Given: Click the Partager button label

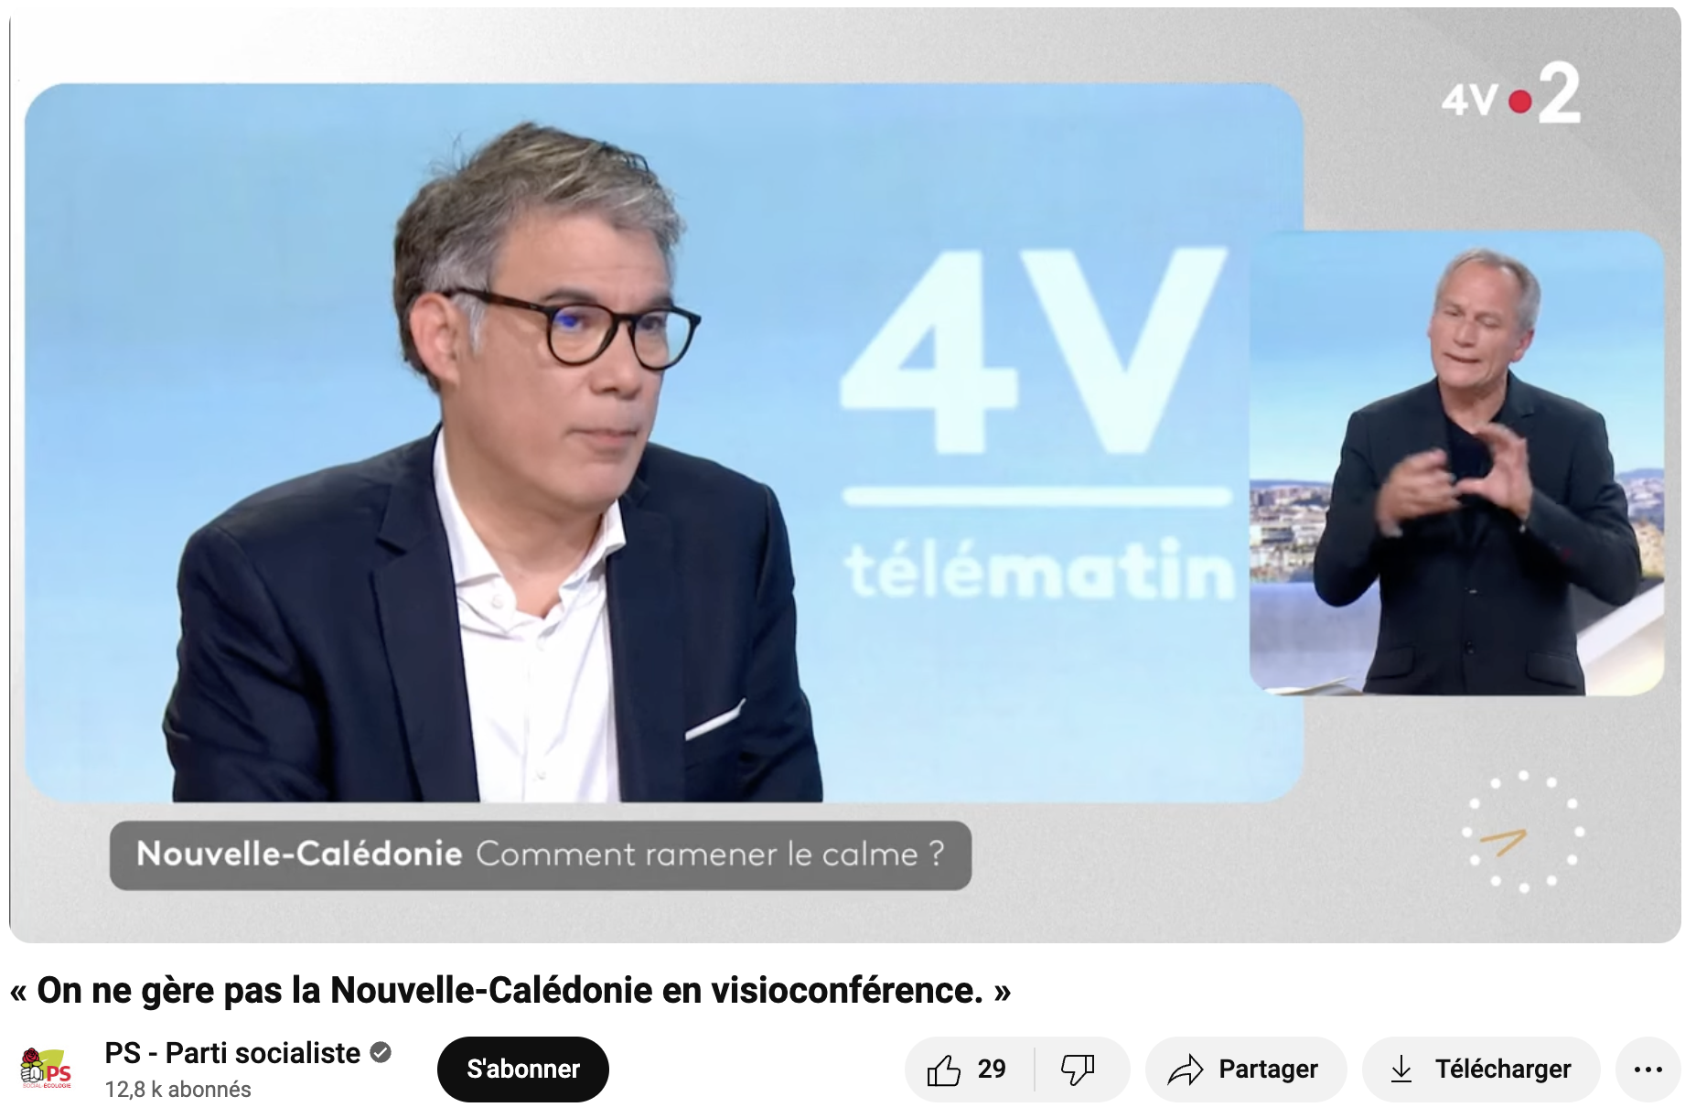Looking at the screenshot, I should coord(1268,1070).
